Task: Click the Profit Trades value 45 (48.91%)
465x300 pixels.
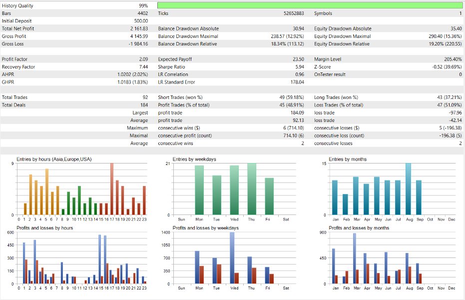Action: point(292,105)
